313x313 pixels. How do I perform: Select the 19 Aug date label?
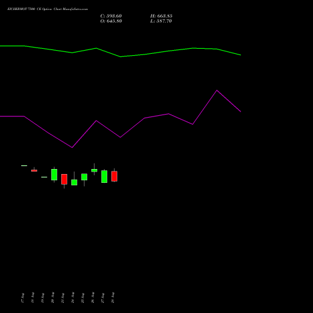[43, 298]
